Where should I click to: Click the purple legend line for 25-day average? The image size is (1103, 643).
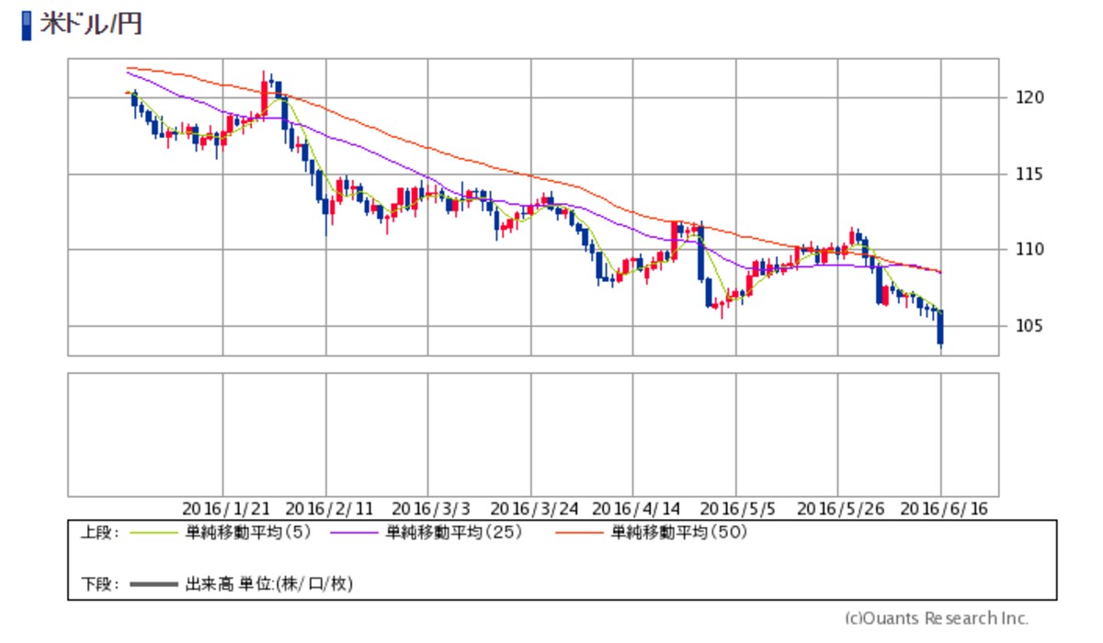[x=356, y=533]
